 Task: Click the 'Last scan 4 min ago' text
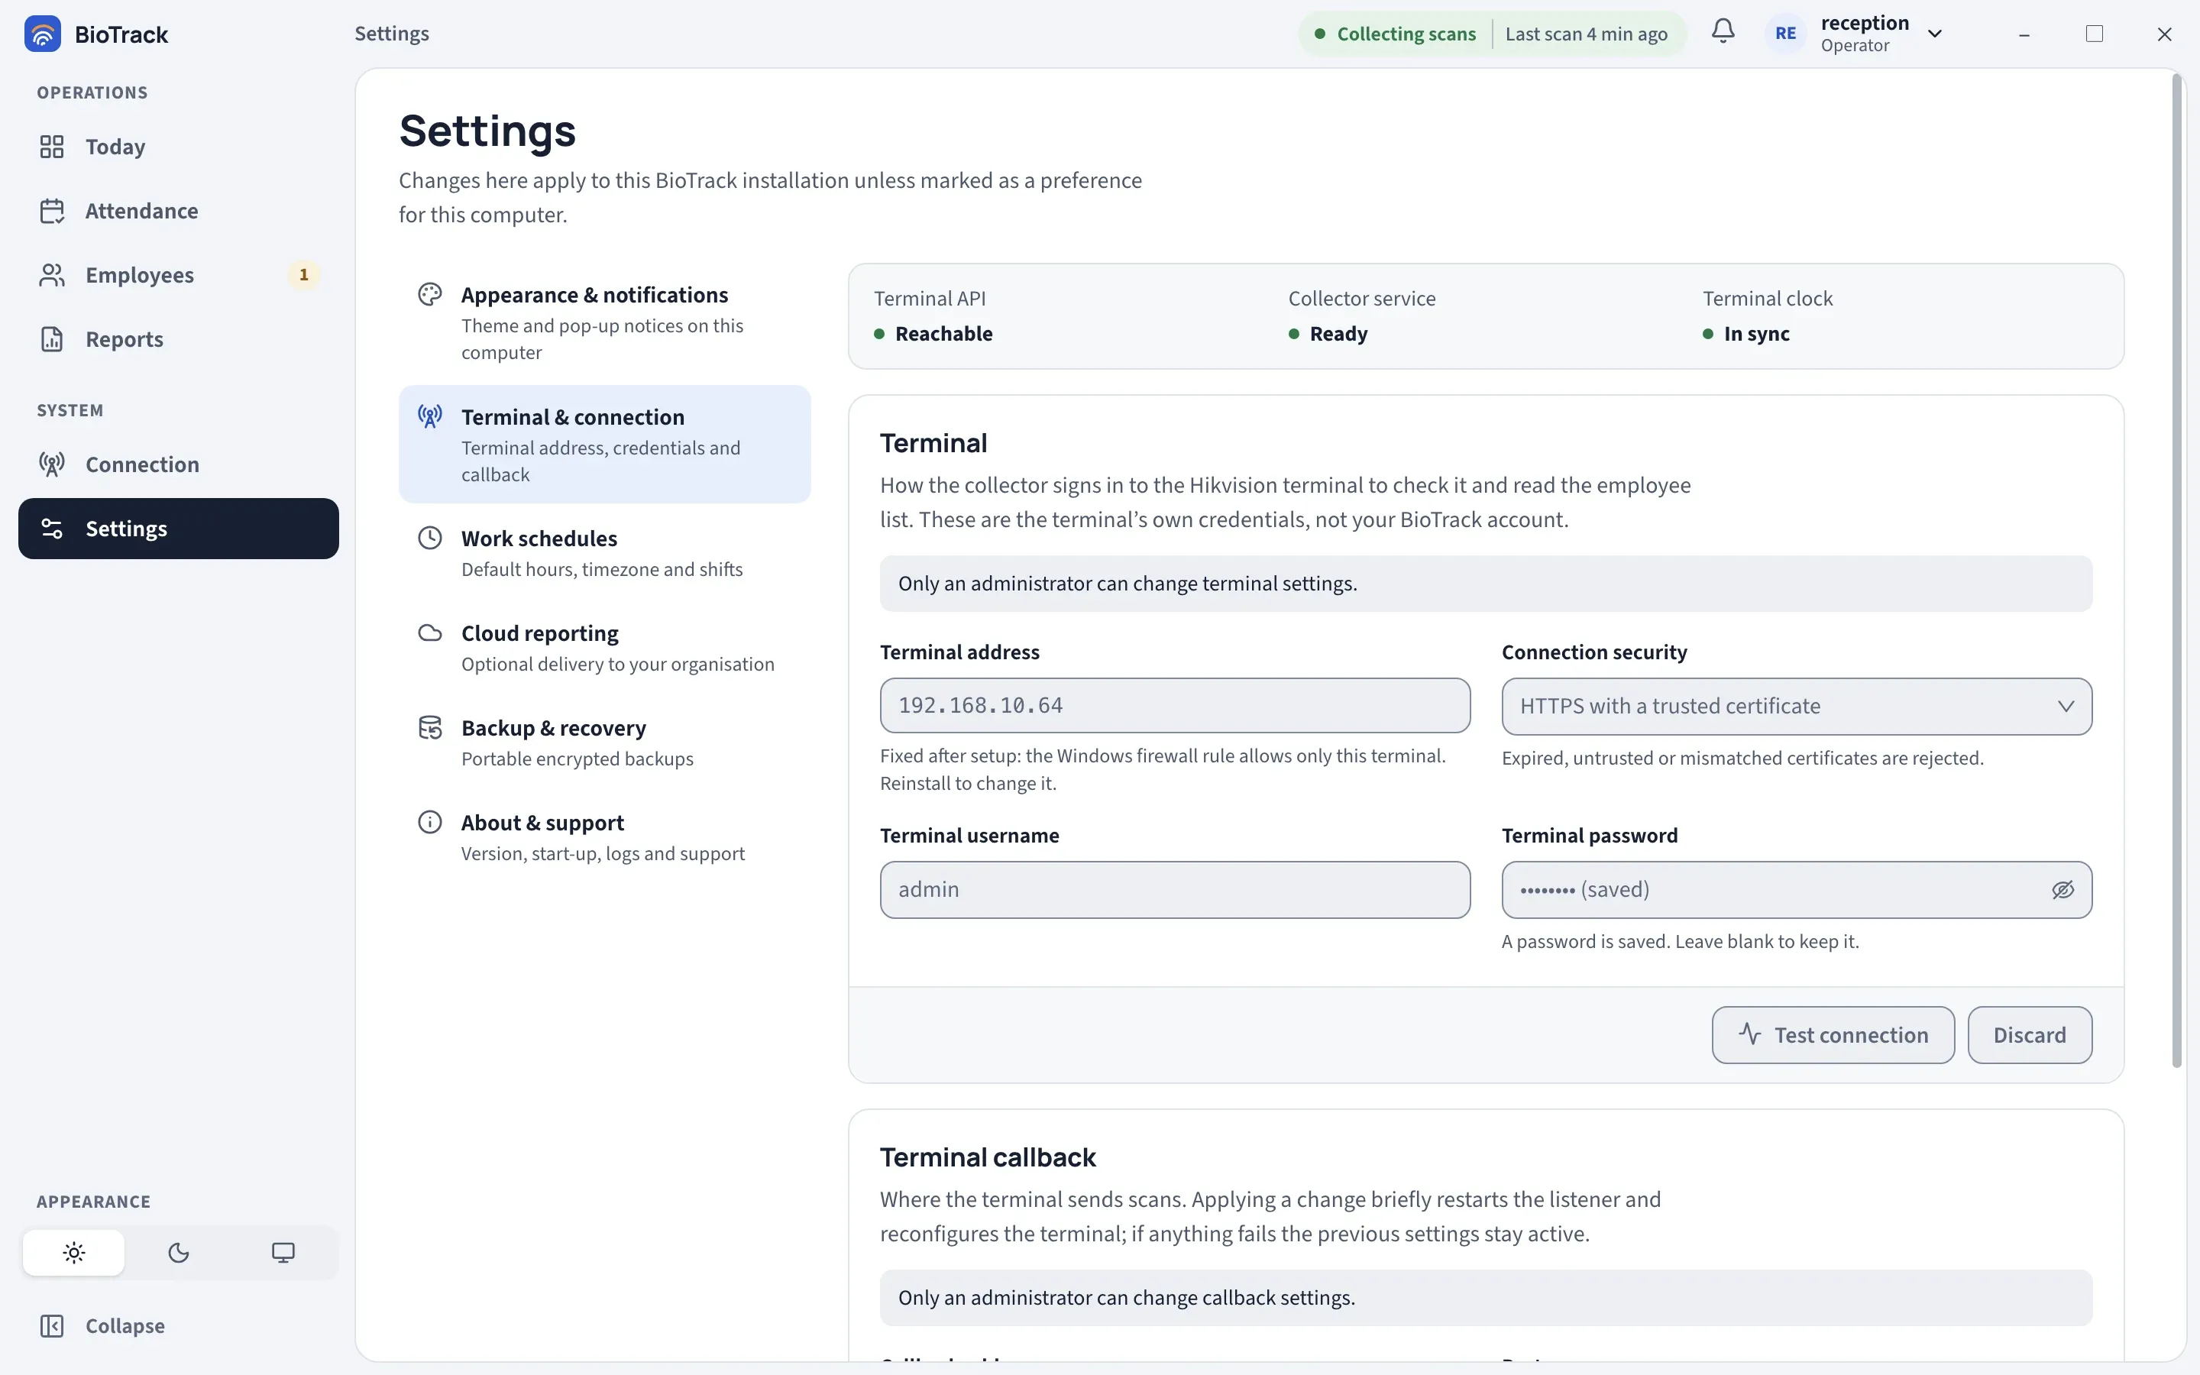1587,34
